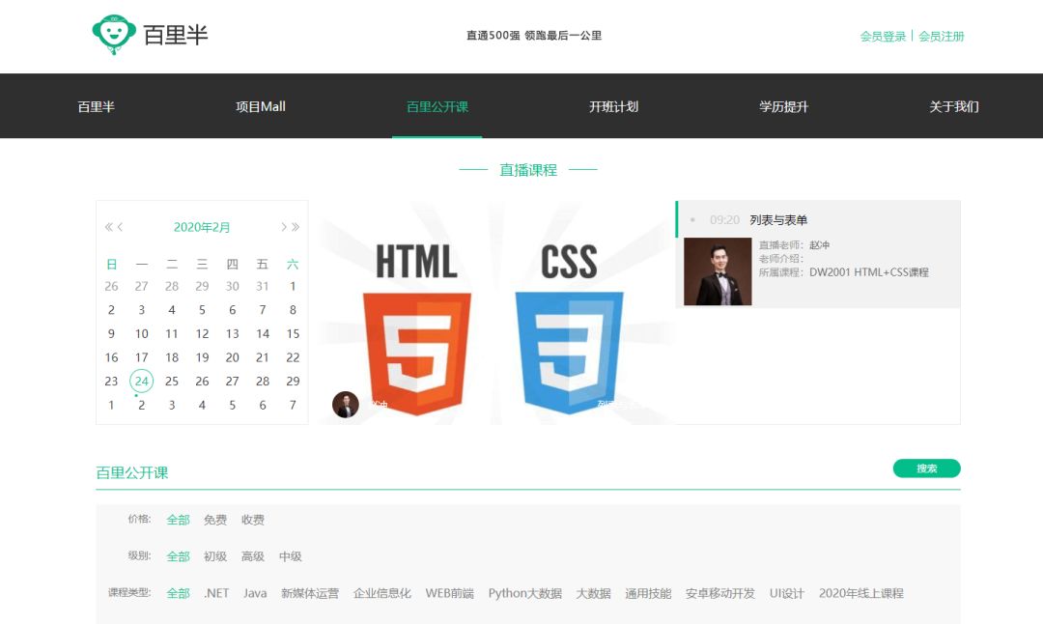Screen dimensions: 1043x624
Task: Open 关于我们 navigation tab
Action: (x=954, y=106)
